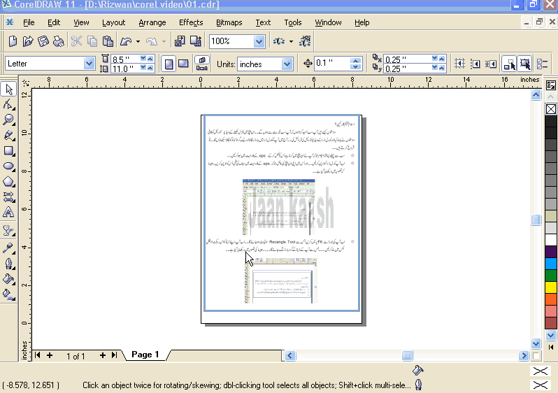
Task: Click the Undo arrow icon
Action: (x=126, y=41)
